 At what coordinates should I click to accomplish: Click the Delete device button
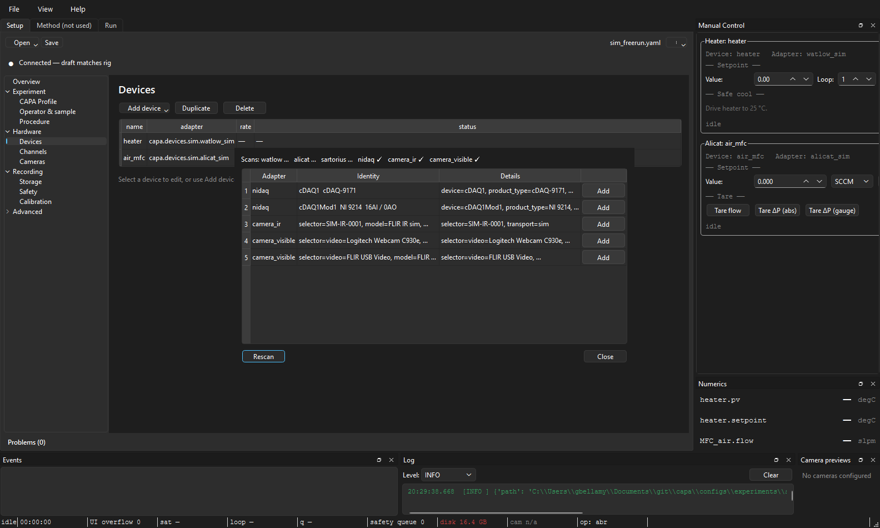click(x=244, y=108)
